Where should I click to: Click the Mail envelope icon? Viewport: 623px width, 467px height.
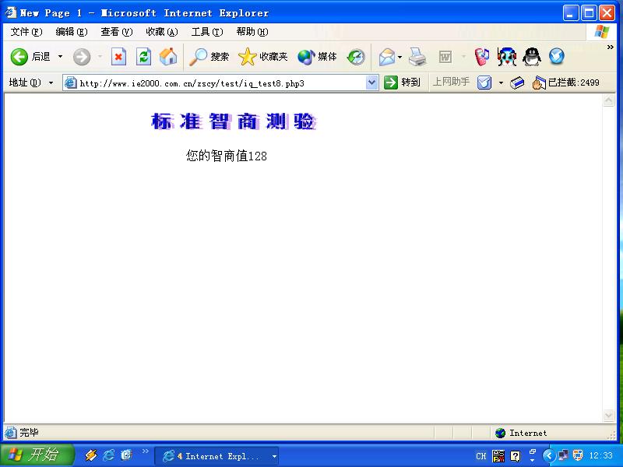coord(386,57)
